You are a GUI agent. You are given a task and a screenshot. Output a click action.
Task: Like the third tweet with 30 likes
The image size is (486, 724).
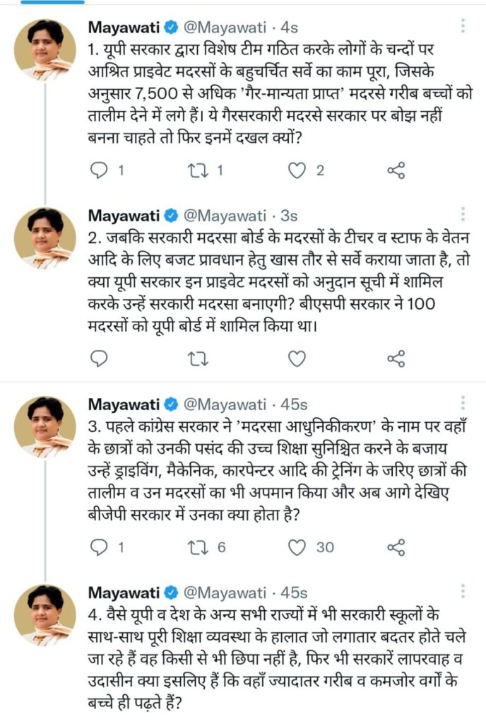298,547
